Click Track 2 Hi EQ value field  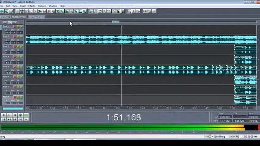[x=20, y=43]
